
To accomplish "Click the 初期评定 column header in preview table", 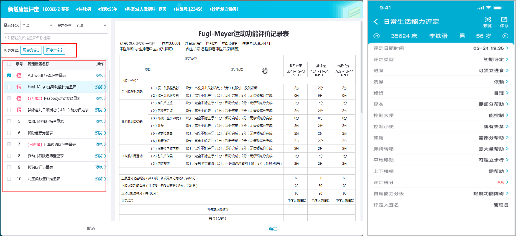I will click(x=296, y=66).
